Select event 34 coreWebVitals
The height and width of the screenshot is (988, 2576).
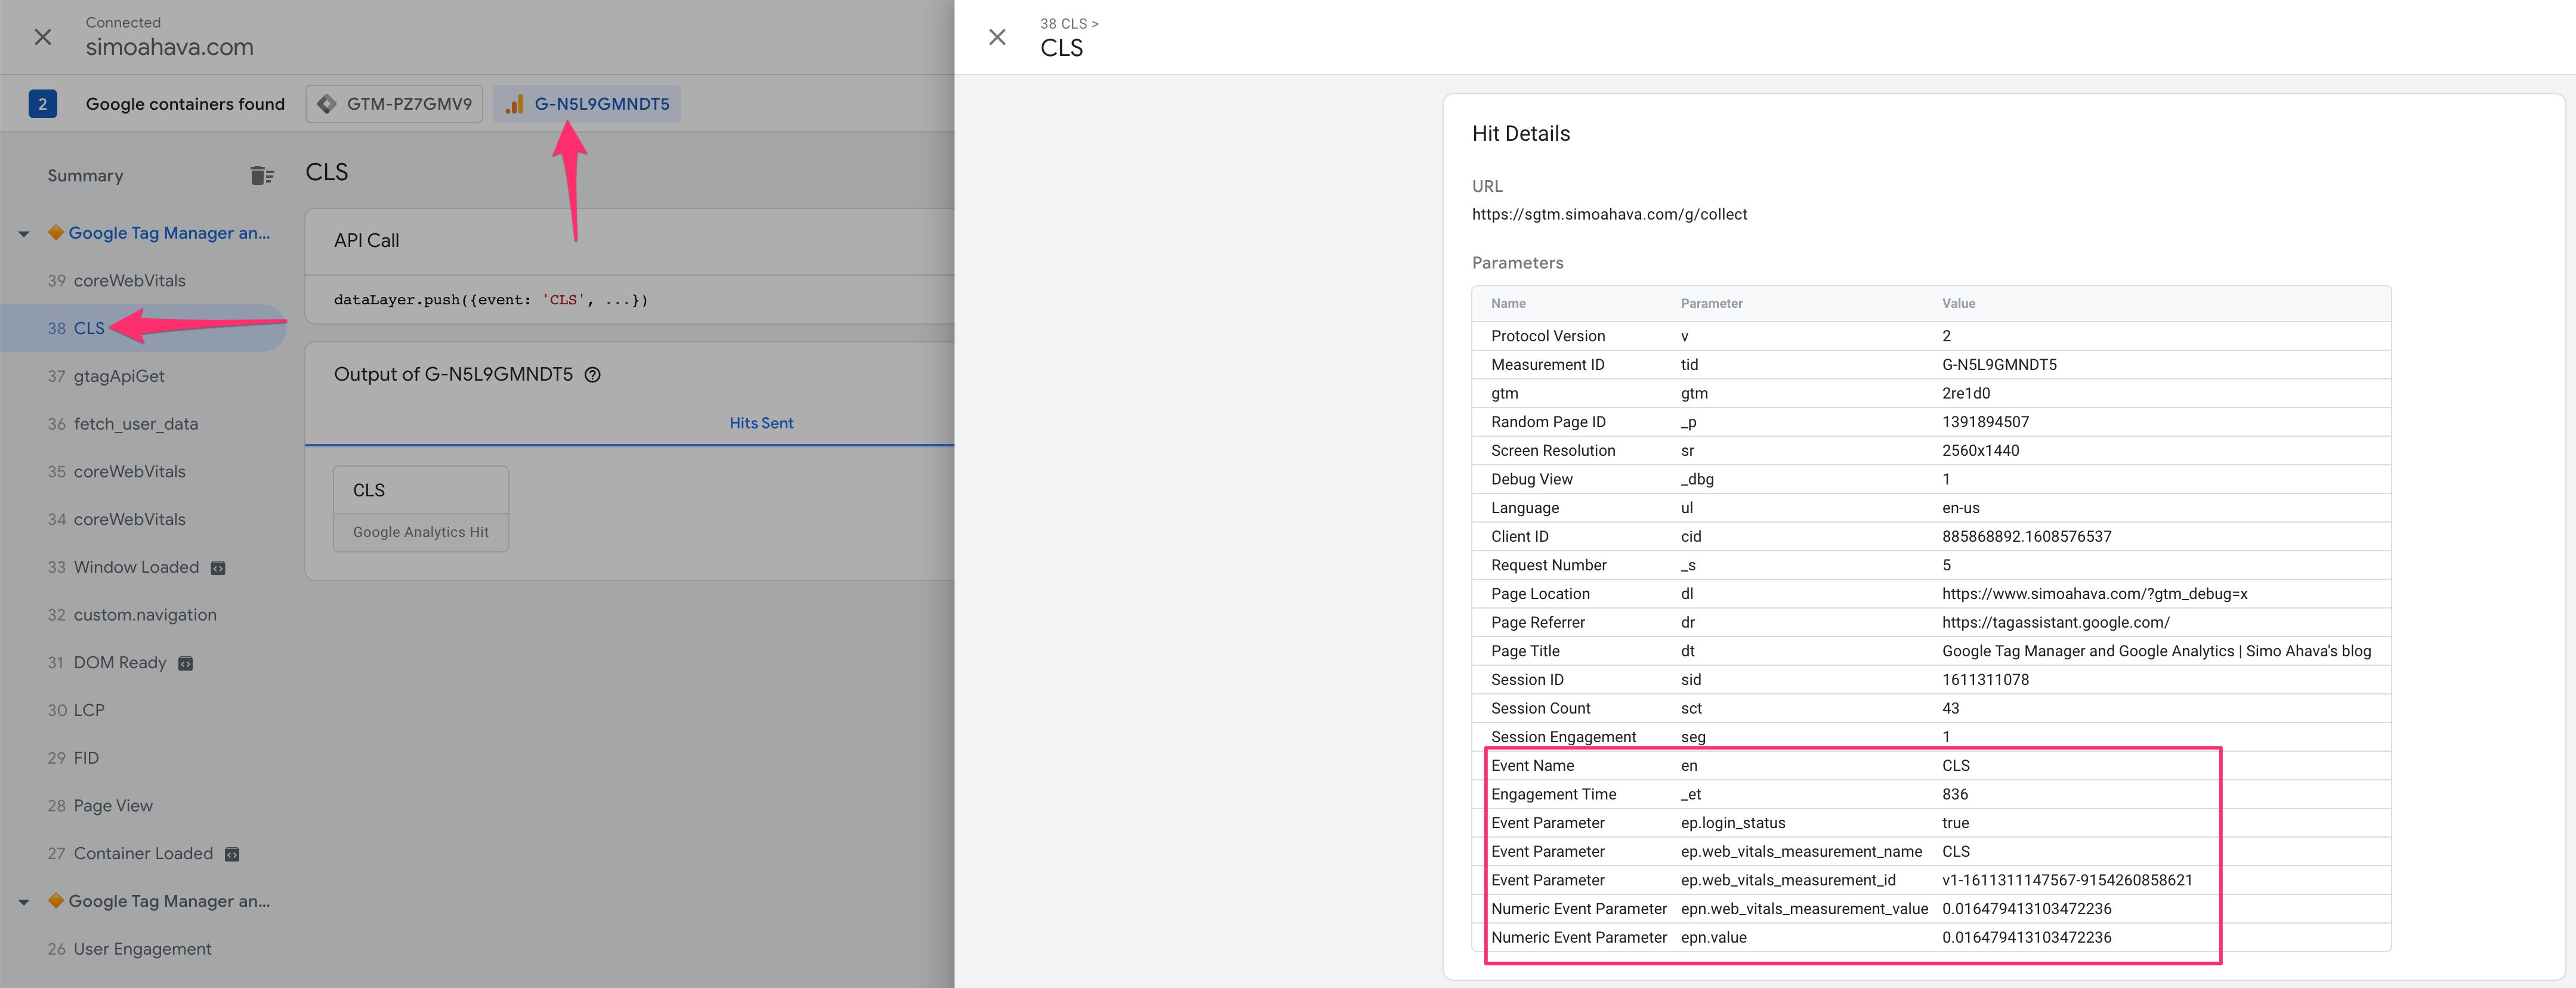pos(117,520)
